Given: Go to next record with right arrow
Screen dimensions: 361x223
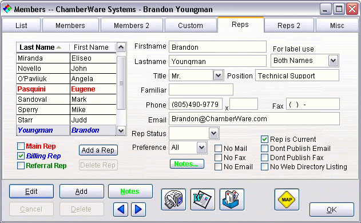Looking at the screenshot, I should [138, 209].
